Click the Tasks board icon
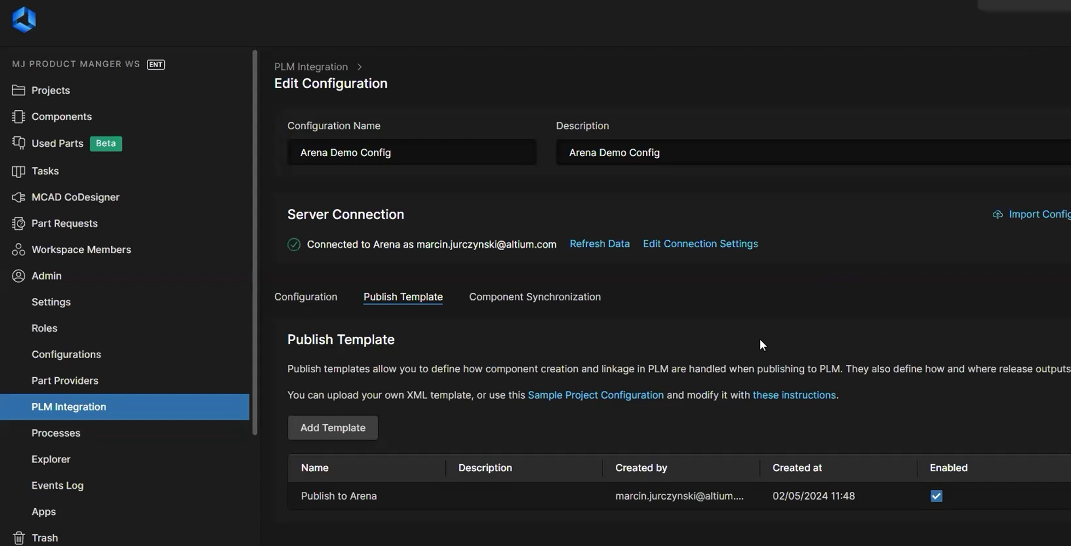Viewport: 1071px width, 546px height. tap(19, 171)
